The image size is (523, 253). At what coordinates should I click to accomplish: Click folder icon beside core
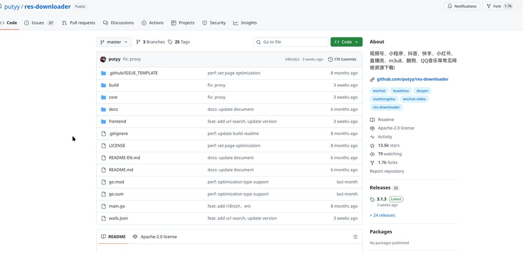(x=103, y=97)
